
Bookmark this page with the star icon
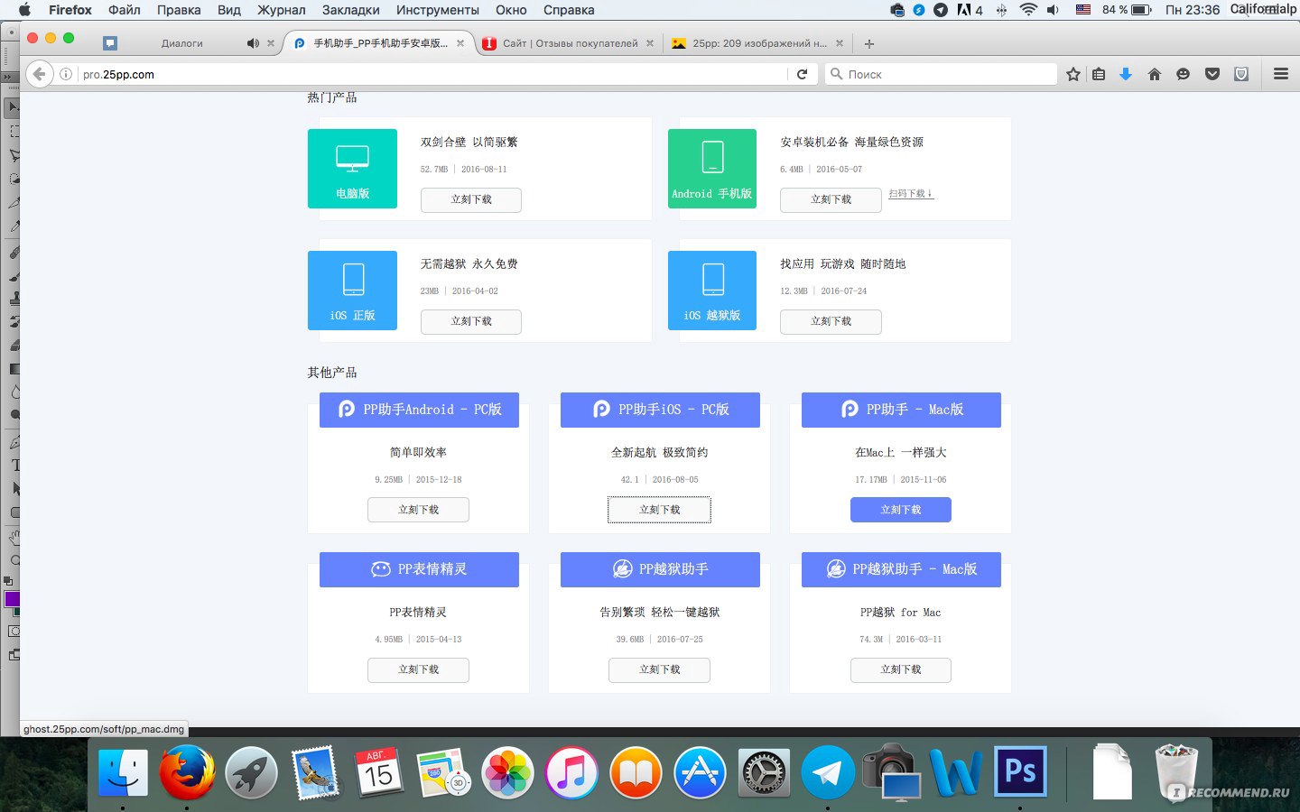coord(1072,74)
